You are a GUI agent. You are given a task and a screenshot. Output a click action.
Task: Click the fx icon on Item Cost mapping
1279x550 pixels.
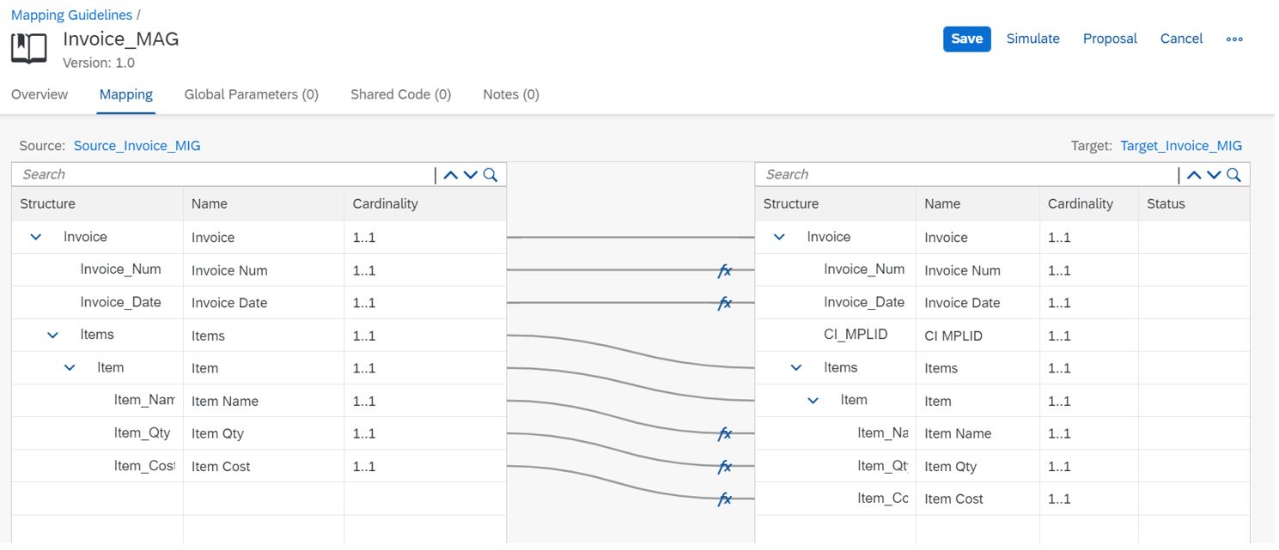[x=726, y=498]
